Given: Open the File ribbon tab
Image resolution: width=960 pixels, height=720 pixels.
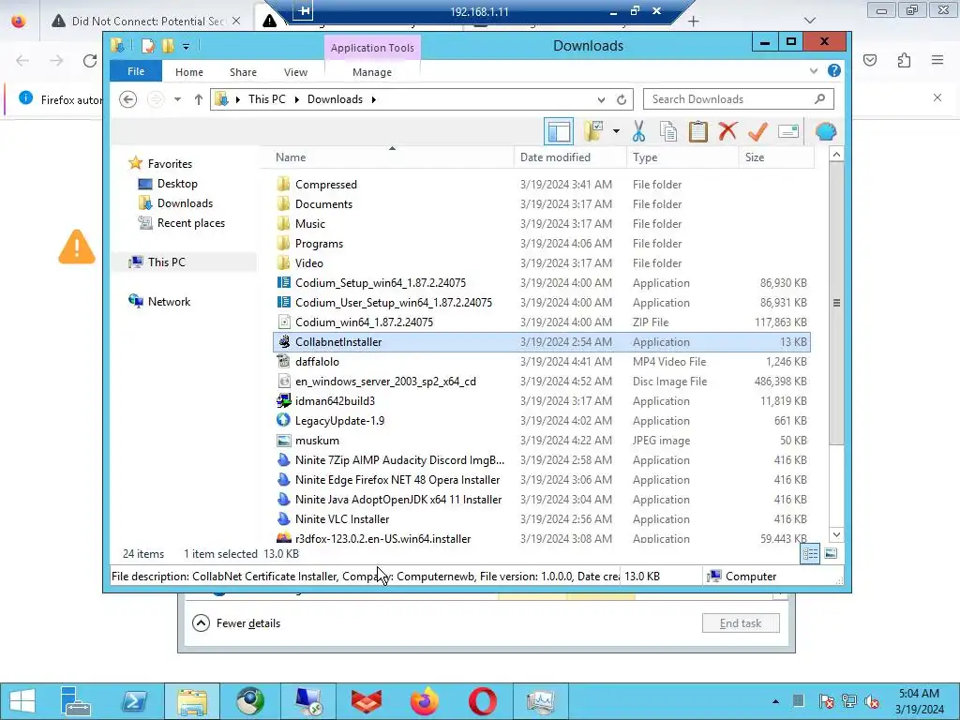Looking at the screenshot, I should pos(136,71).
